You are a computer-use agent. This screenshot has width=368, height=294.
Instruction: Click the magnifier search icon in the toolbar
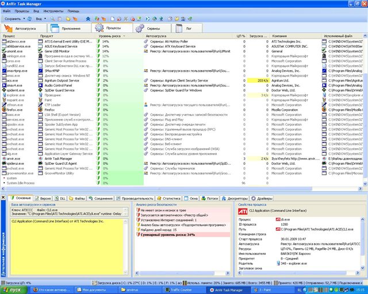point(53,19)
